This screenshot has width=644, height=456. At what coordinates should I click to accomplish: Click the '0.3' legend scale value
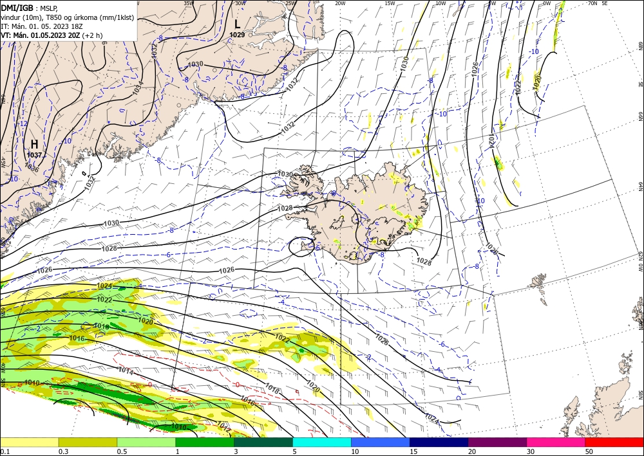63,451
